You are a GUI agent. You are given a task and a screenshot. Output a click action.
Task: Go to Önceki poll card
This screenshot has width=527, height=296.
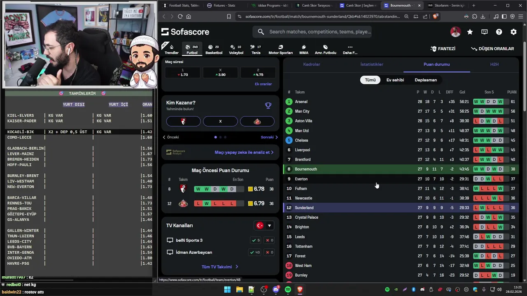pyautogui.click(x=171, y=137)
